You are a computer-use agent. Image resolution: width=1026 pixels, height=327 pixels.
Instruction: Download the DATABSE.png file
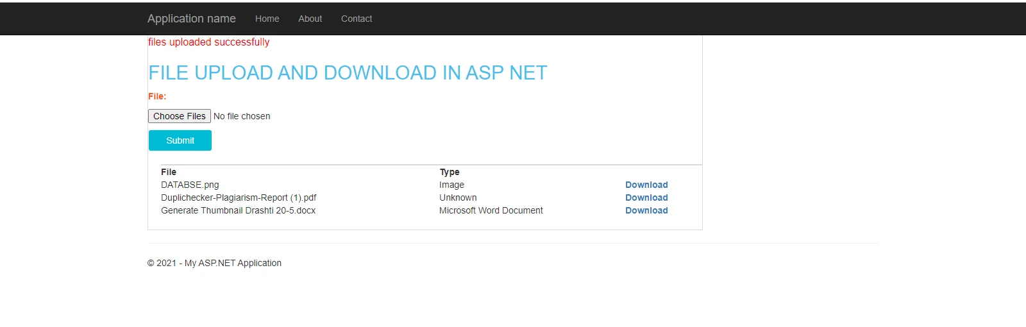[x=646, y=185]
